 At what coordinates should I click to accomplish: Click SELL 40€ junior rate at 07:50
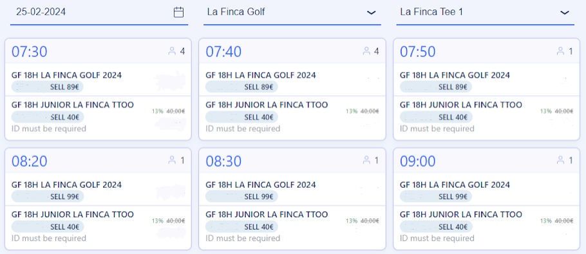pyautogui.click(x=436, y=117)
